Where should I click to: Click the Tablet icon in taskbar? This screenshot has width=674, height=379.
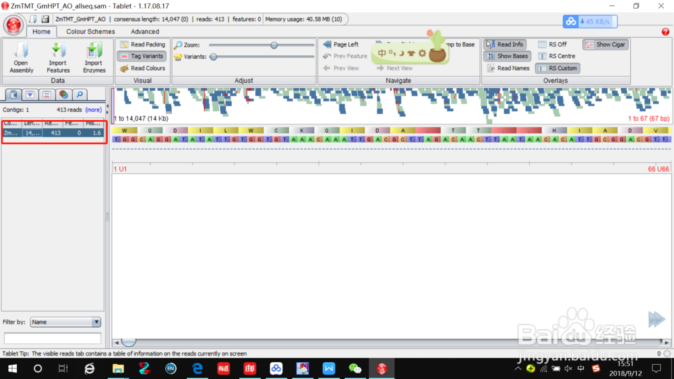(x=381, y=369)
